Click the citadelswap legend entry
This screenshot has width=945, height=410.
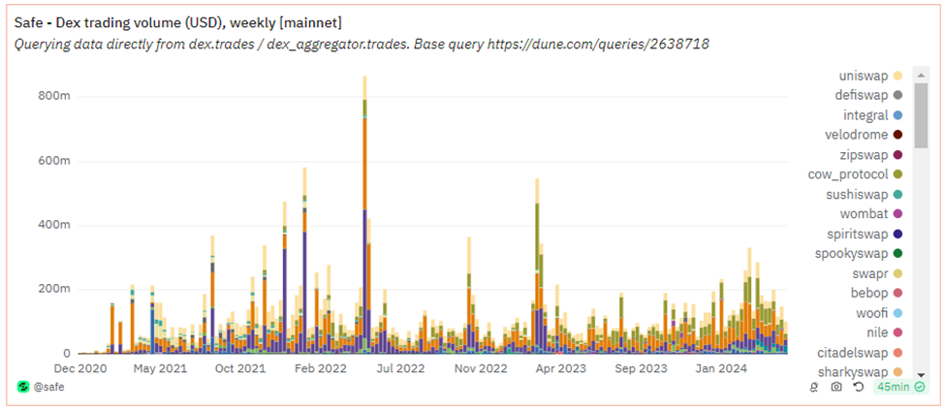click(860, 352)
